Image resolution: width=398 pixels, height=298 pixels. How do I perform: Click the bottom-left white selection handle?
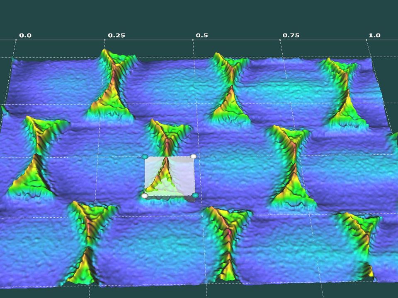[x=145, y=196]
